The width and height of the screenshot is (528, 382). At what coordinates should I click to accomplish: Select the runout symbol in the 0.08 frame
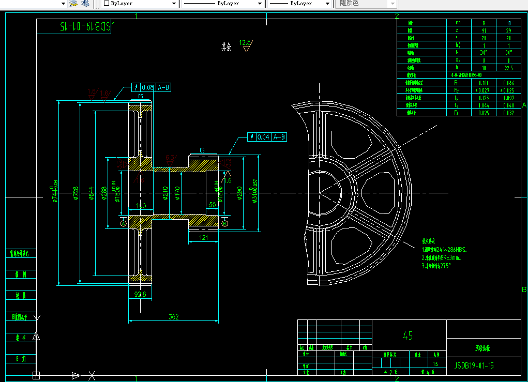click(136, 87)
